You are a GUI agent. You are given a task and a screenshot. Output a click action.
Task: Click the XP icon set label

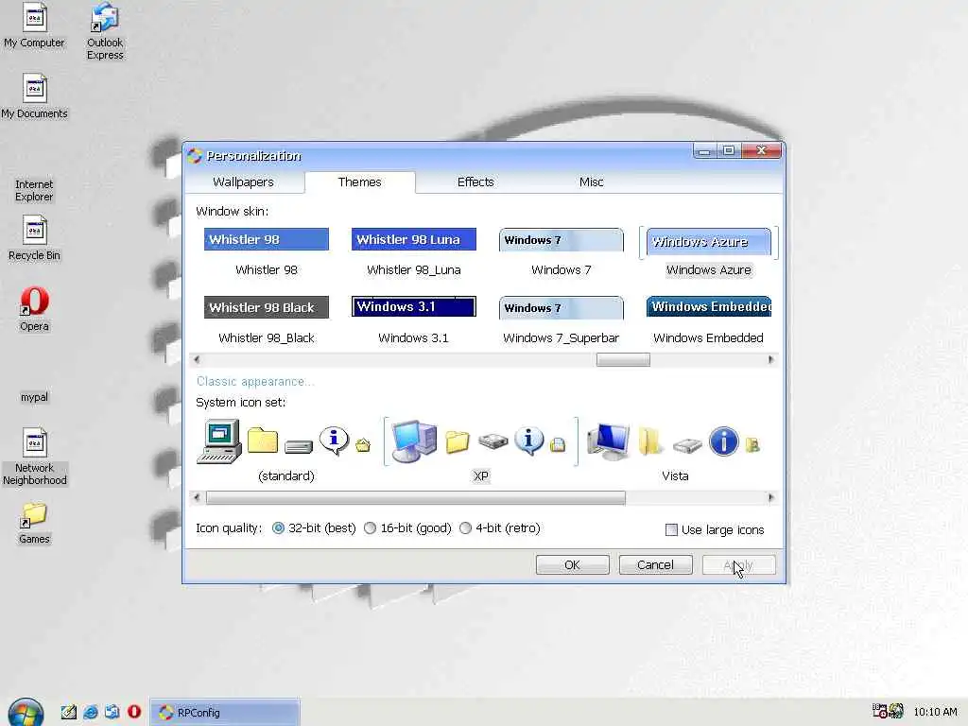[x=481, y=476]
